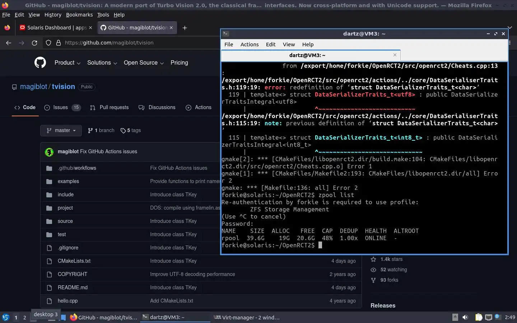This screenshot has height=323, width=517.
Task: Reload the page with Firefox's refresh icon
Action: (x=34, y=43)
